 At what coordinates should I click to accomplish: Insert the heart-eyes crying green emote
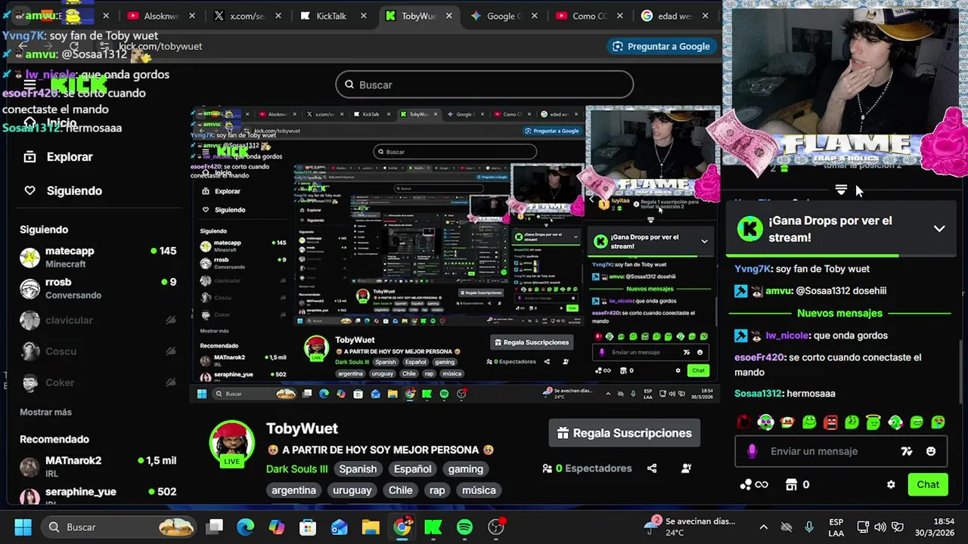click(x=938, y=422)
